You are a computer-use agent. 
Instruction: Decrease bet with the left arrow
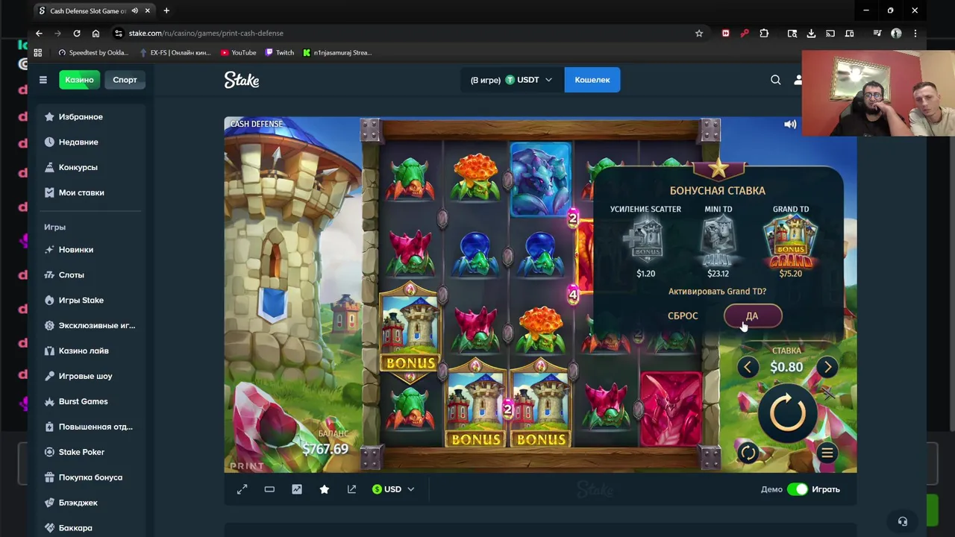tap(748, 367)
